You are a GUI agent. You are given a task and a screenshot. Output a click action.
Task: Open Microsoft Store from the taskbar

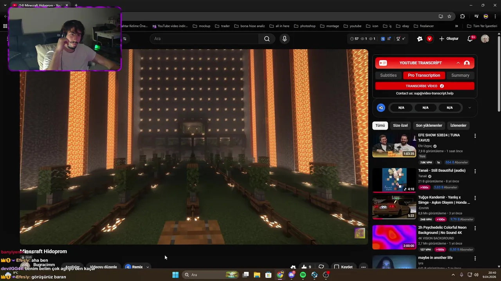[x=268, y=275]
